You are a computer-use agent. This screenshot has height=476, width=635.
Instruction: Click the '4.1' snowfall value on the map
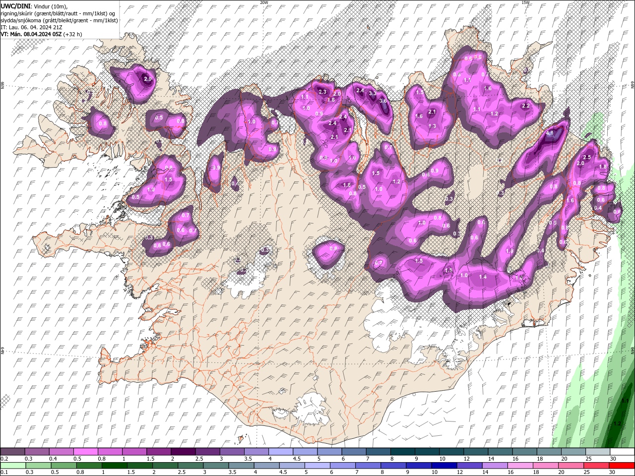click(550, 133)
